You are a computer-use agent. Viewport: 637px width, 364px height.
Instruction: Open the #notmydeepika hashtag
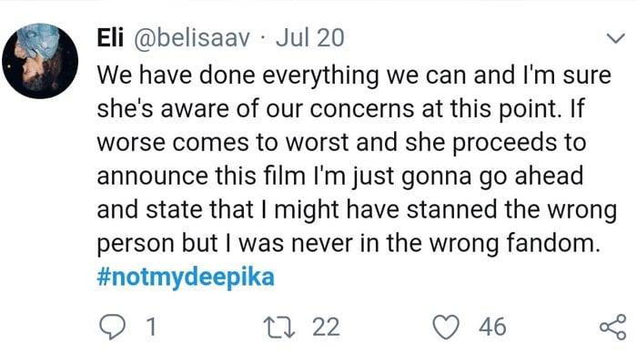click(185, 276)
